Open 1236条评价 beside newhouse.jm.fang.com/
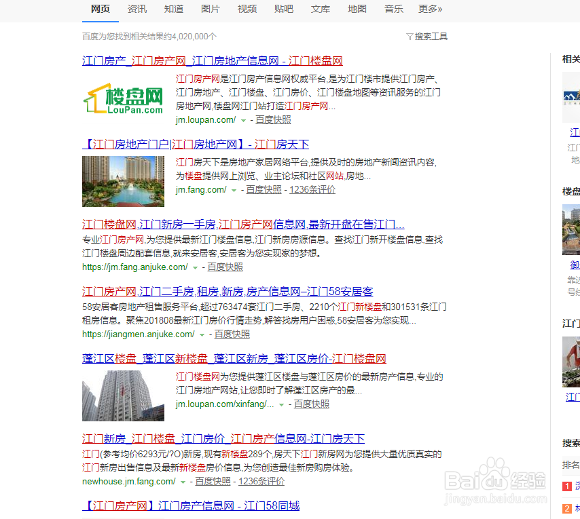Viewport: 580px width, 519px height. click(x=261, y=481)
